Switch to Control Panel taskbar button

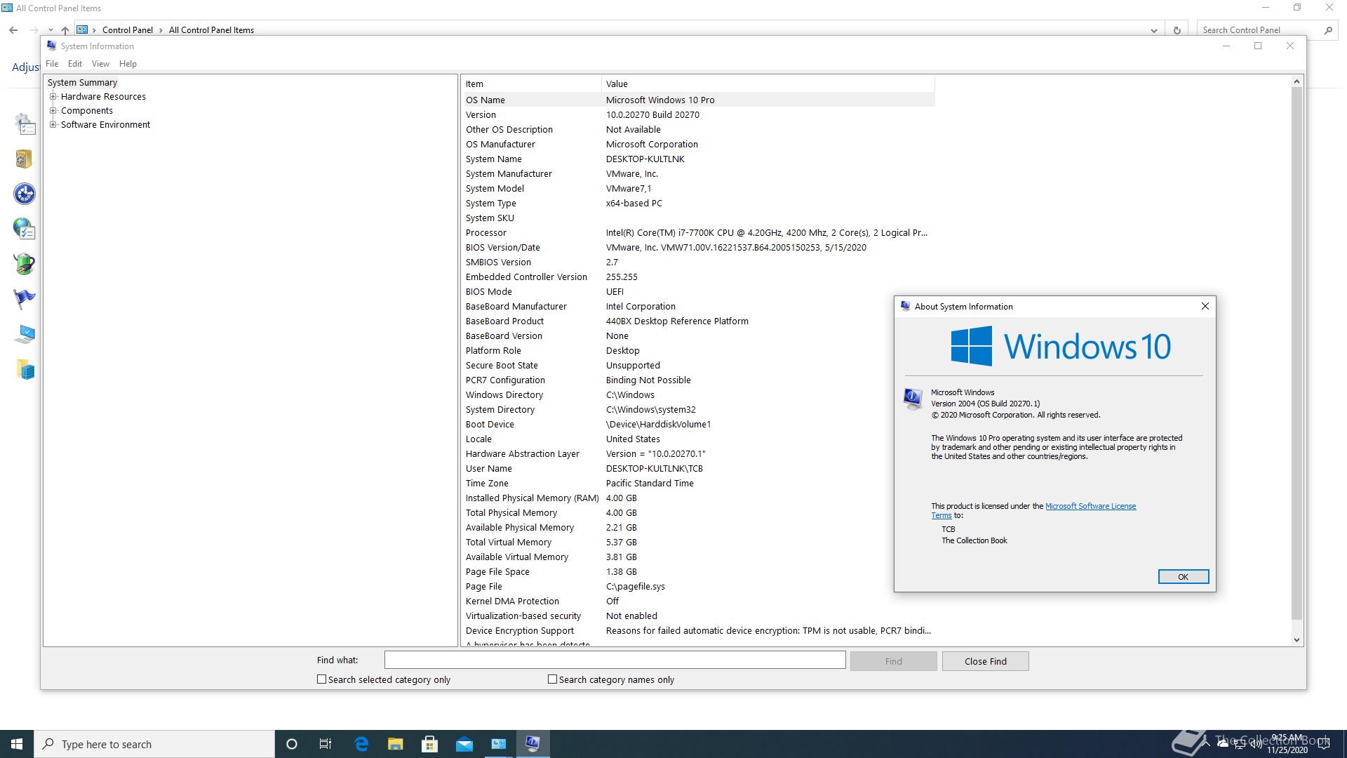click(x=499, y=744)
